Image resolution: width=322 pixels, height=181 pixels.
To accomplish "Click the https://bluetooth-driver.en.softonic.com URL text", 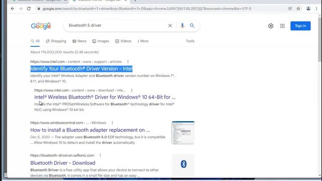I will coord(62,155).
